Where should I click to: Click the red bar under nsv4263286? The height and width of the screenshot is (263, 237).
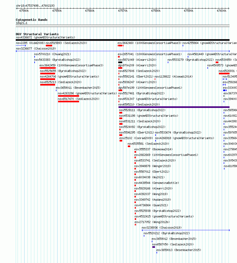(x=68, y=96)
